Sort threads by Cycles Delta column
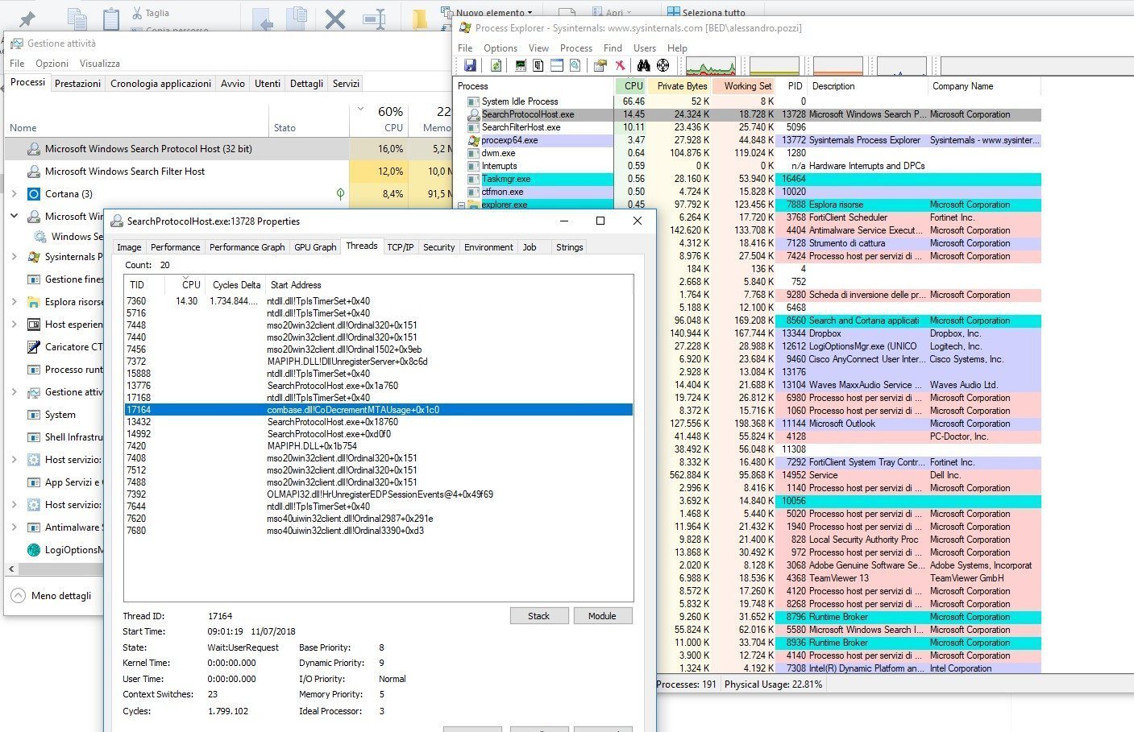 [236, 285]
